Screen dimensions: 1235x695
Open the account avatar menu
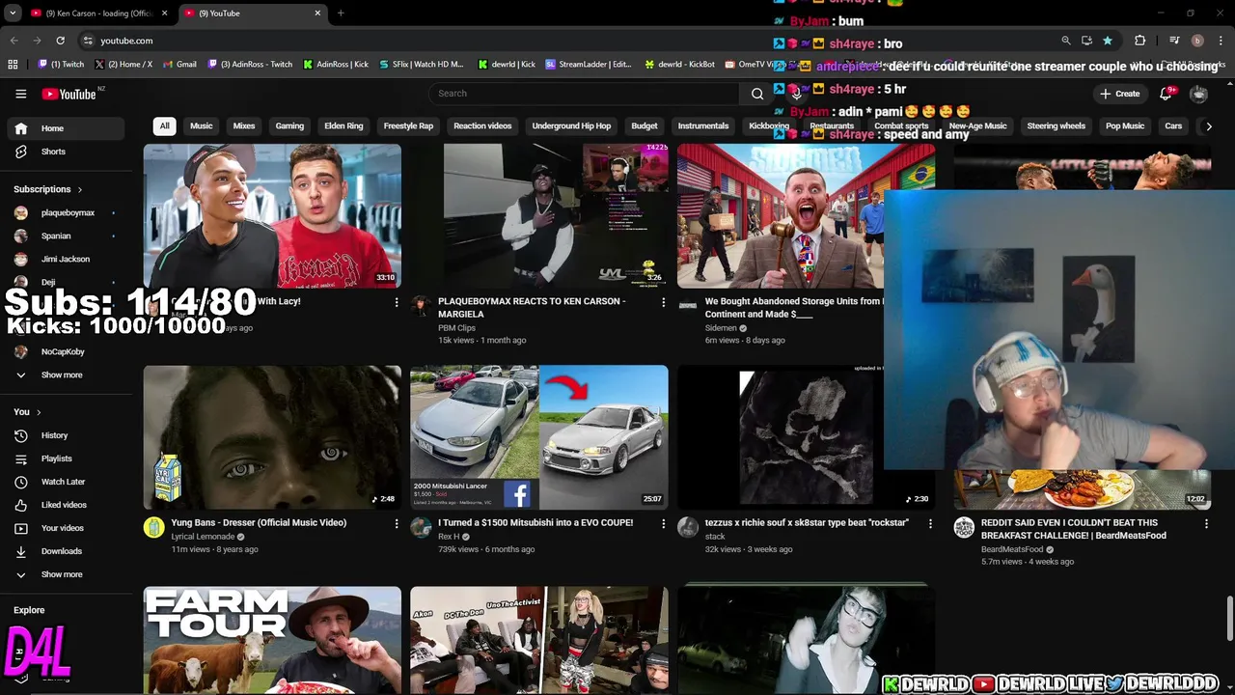coord(1198,94)
